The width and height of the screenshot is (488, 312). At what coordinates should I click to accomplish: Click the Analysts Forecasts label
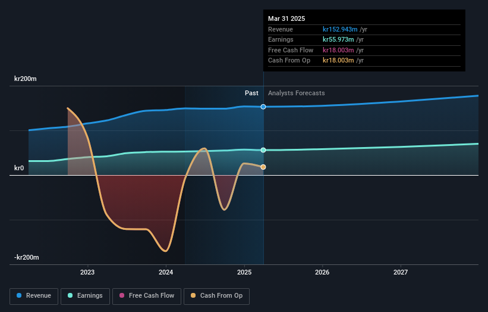[296, 93]
